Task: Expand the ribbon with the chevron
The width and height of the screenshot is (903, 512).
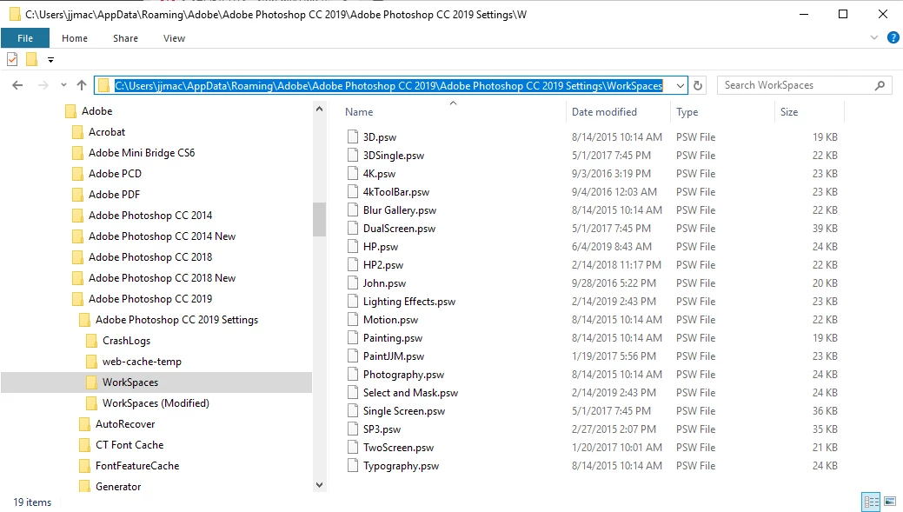Action: 874,38
